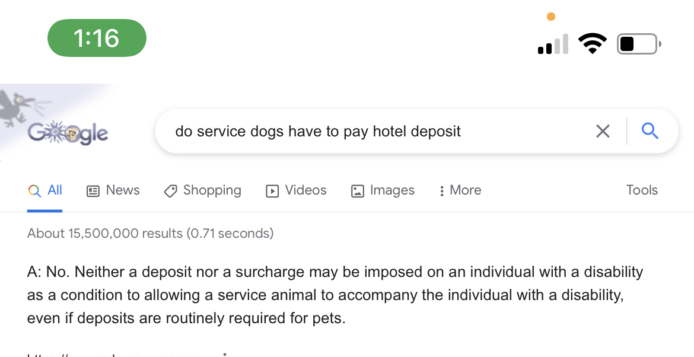Click the colored magnifier icon beside All

pyautogui.click(x=33, y=190)
